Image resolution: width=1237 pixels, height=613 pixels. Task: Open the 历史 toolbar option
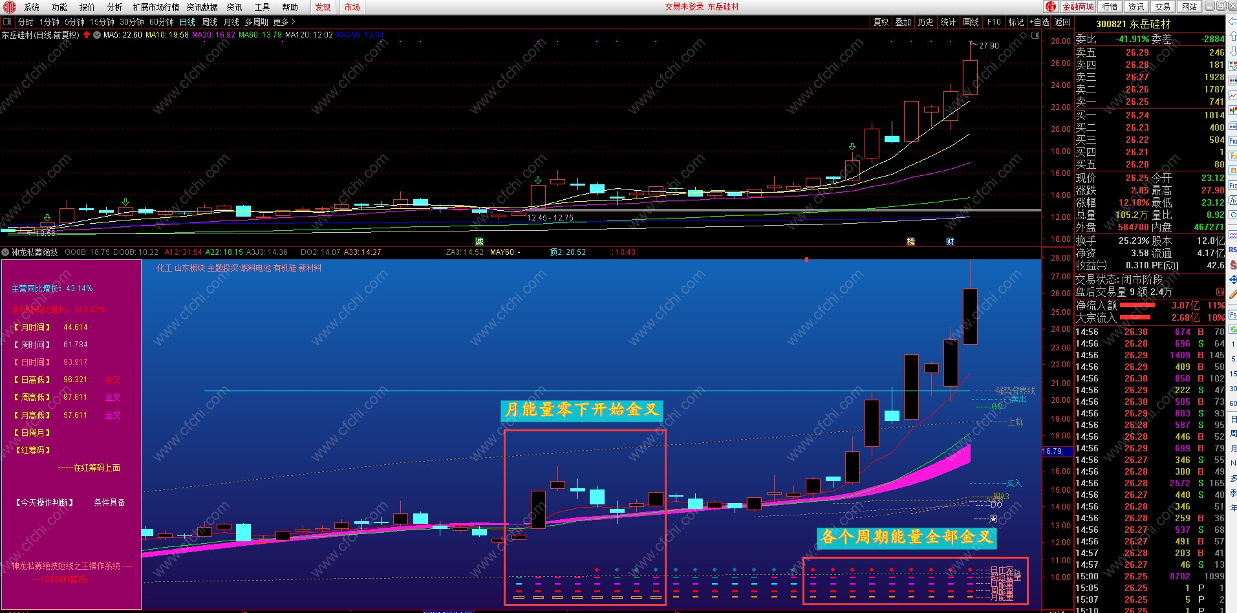[925, 22]
